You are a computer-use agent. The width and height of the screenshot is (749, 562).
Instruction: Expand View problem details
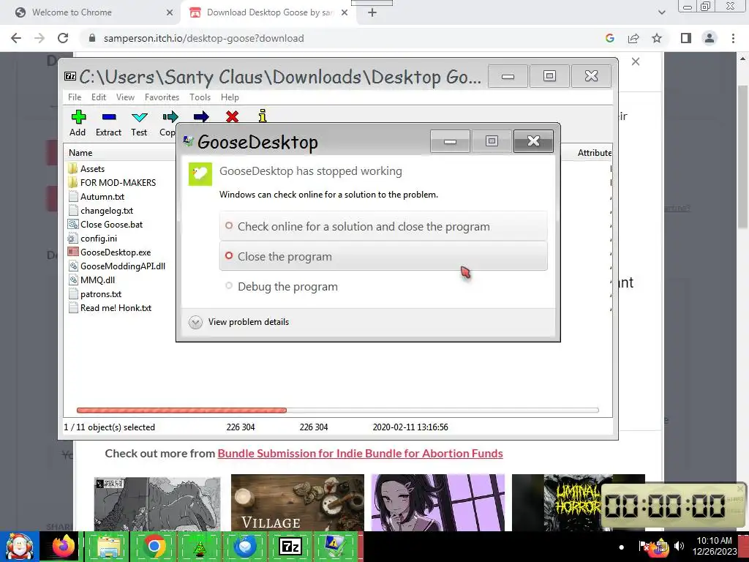pos(239,322)
